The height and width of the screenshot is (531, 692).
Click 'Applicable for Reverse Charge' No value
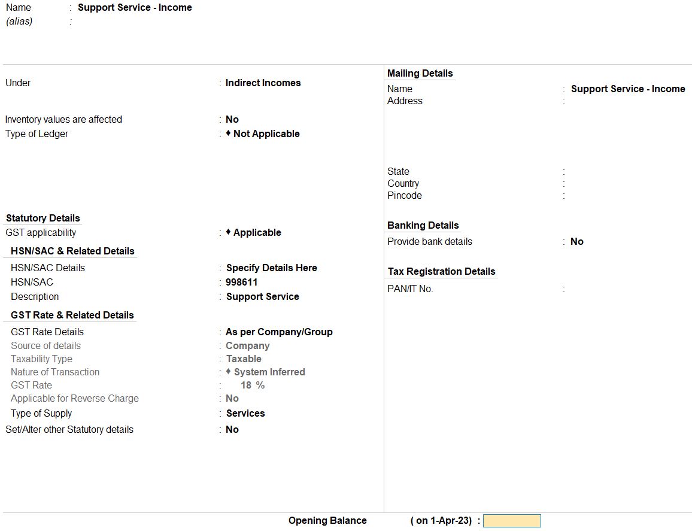[232, 399]
